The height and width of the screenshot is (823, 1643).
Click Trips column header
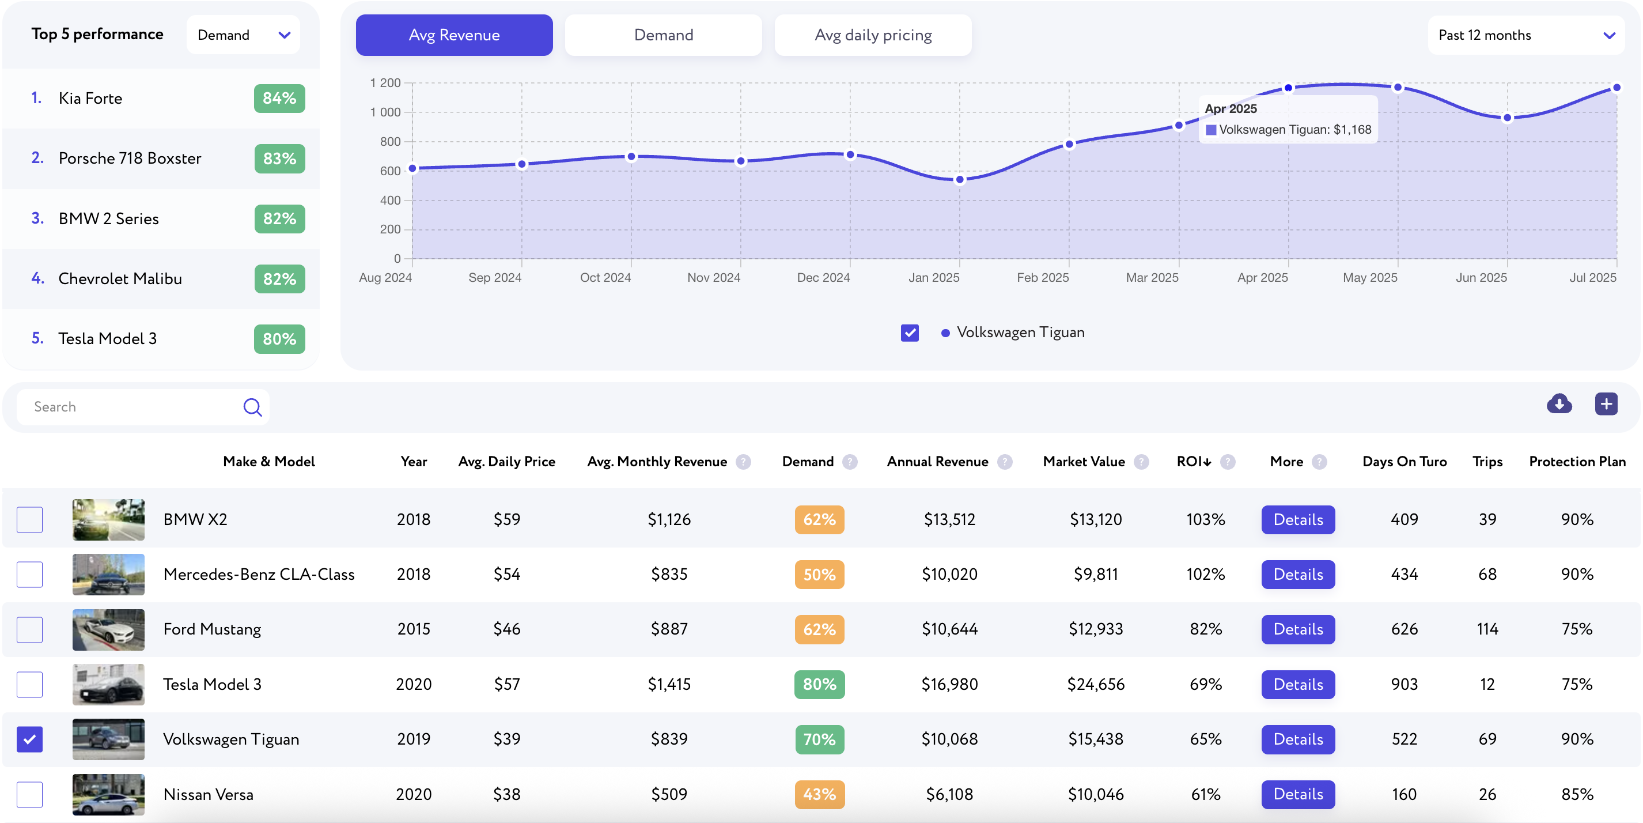point(1487,461)
